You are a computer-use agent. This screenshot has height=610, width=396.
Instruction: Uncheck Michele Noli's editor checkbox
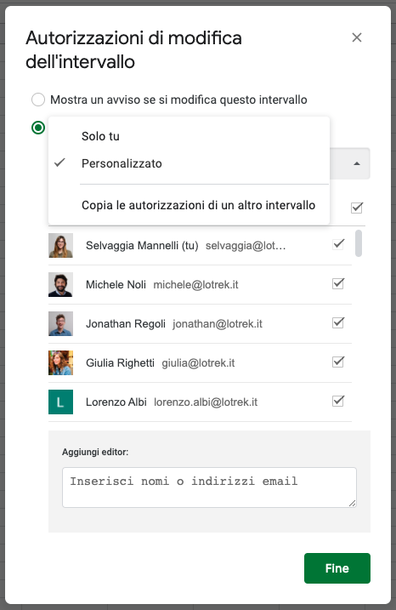tap(338, 283)
